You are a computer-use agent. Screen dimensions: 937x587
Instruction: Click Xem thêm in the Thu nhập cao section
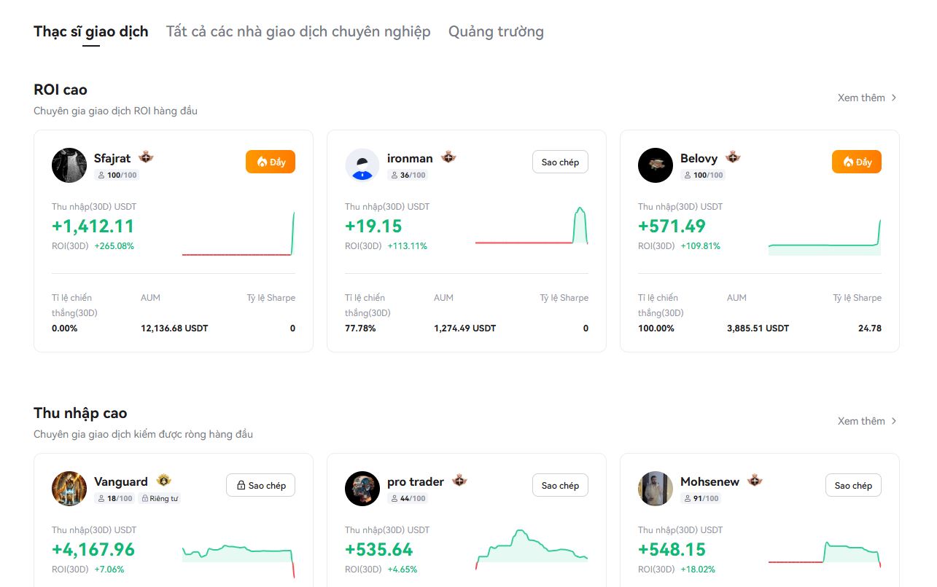(868, 421)
